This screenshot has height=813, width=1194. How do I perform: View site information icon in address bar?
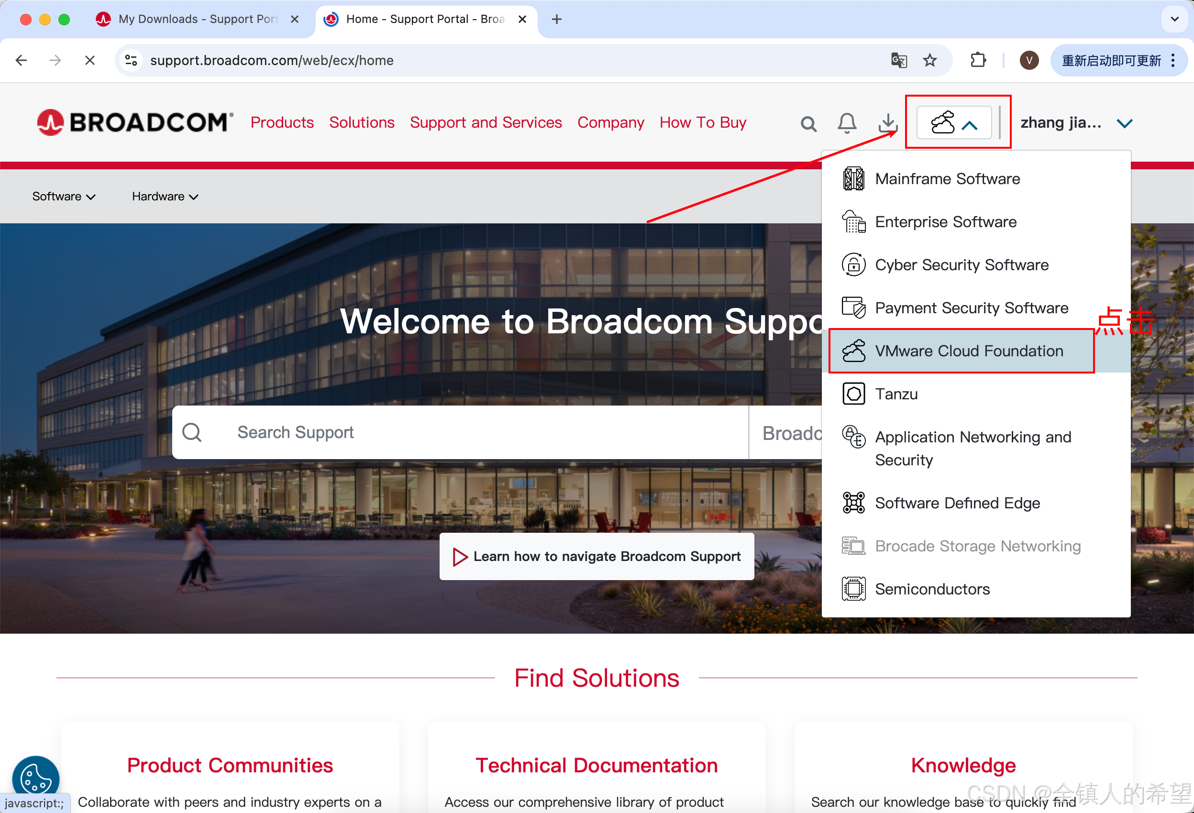pos(131,61)
